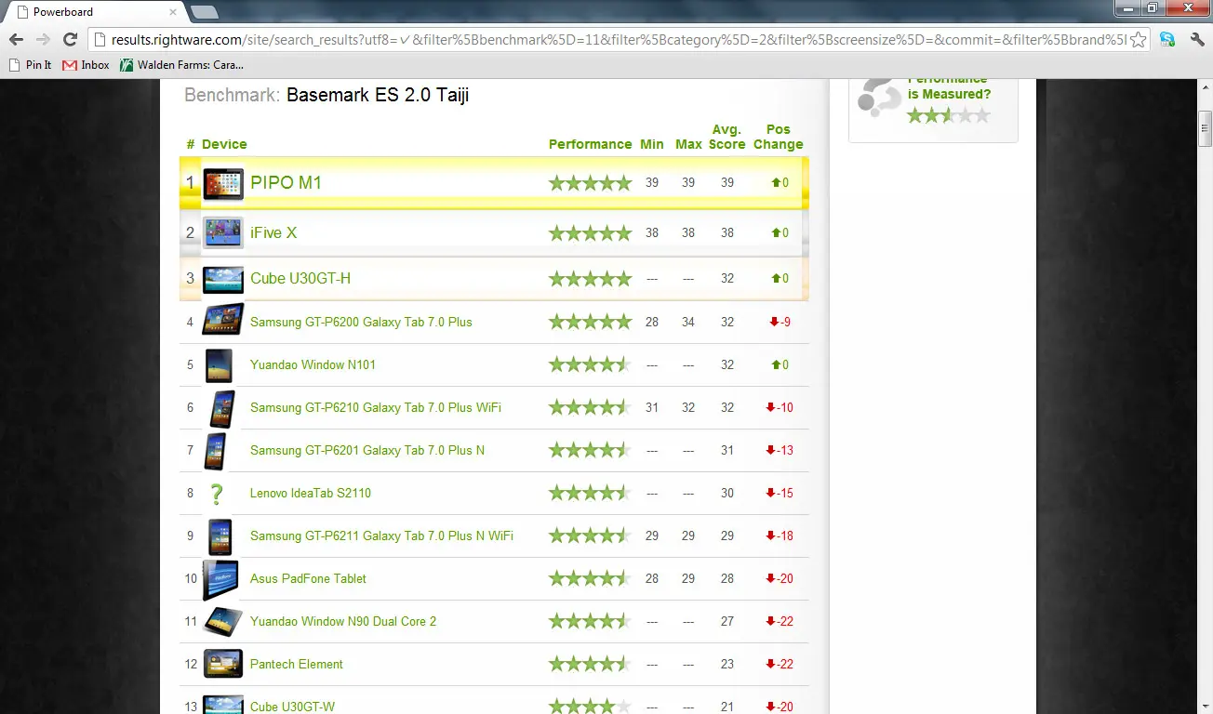Open the Asus PadFone Tablet thumbnail
This screenshot has height=714, width=1213.
click(x=220, y=579)
